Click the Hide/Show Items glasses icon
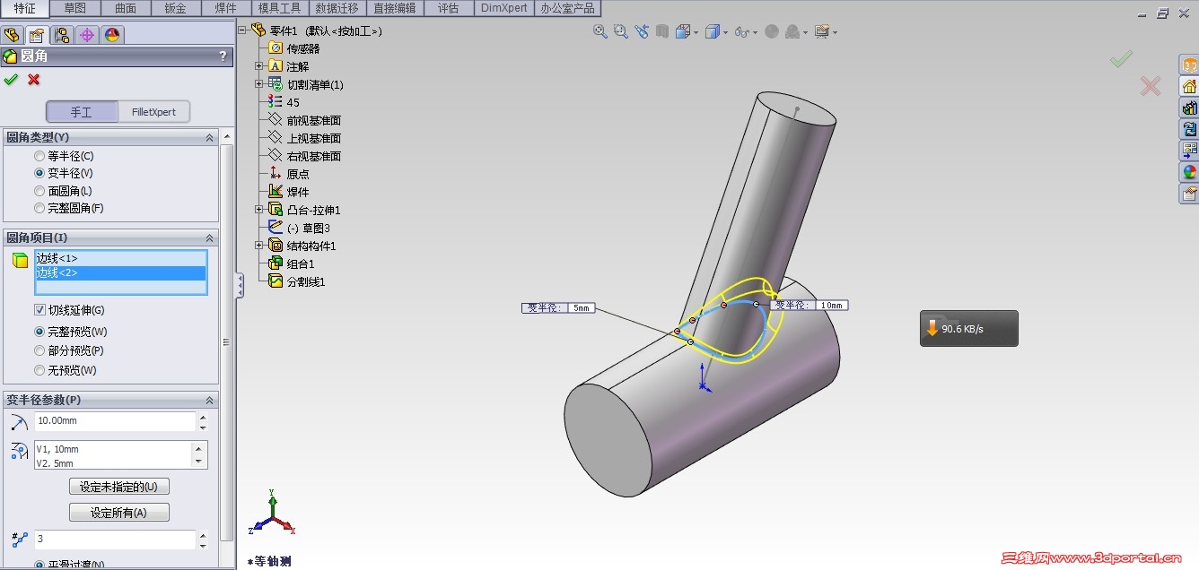 coord(741,31)
